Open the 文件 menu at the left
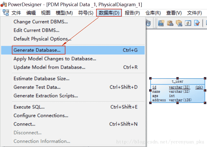Viewport: 207px width, 147px height. point(16,13)
